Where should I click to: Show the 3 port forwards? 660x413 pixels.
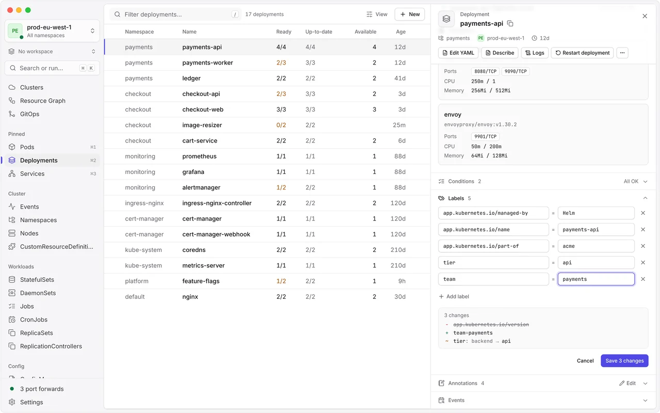(x=52, y=389)
